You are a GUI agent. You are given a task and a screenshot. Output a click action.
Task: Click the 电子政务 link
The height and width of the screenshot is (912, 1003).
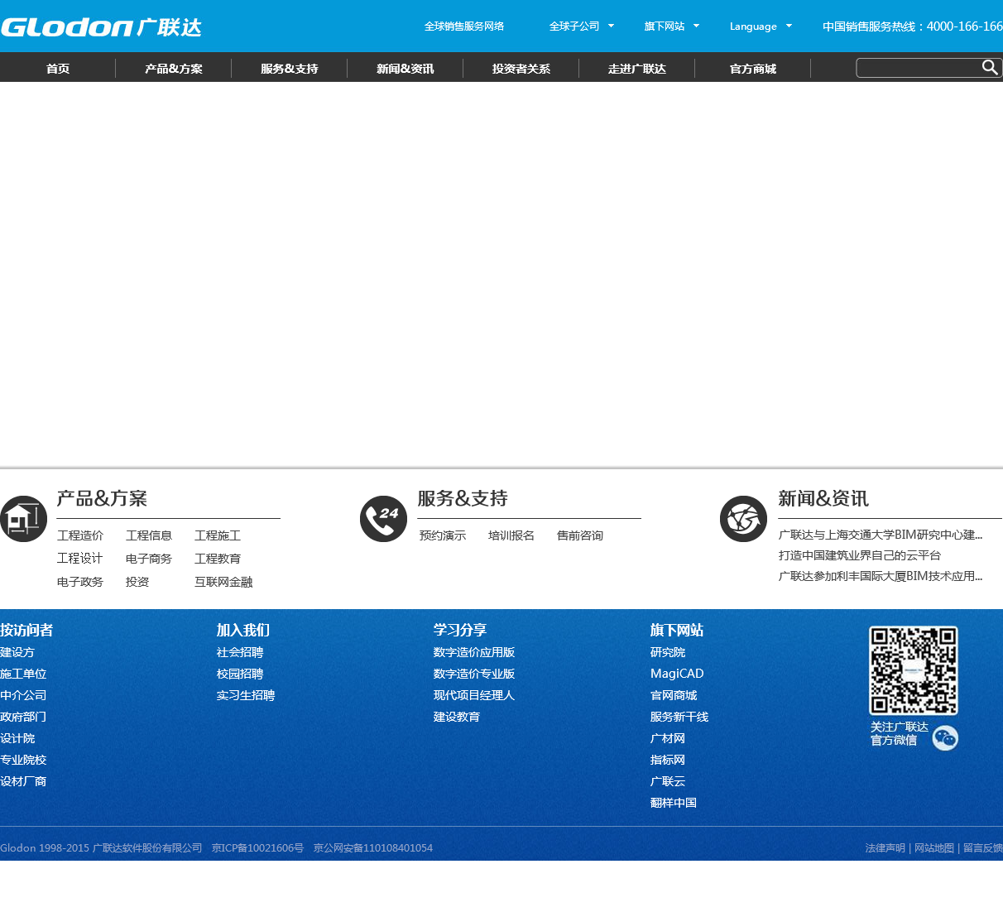80,582
